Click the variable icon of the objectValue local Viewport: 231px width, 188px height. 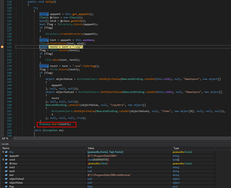[6, 183]
